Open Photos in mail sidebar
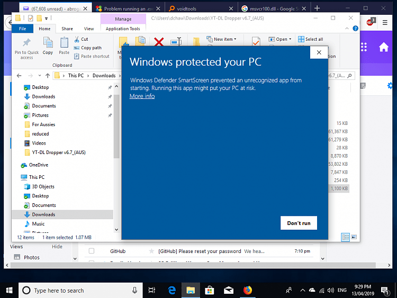The image size is (397, 298). pos(32,257)
